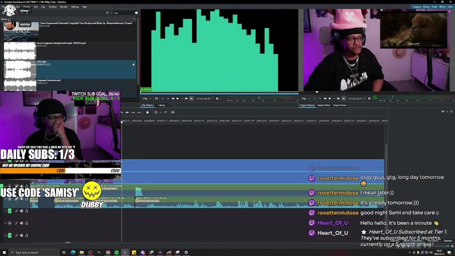Switch to the Color workspace
Screen dimensions: 455x256
[450, 7]
